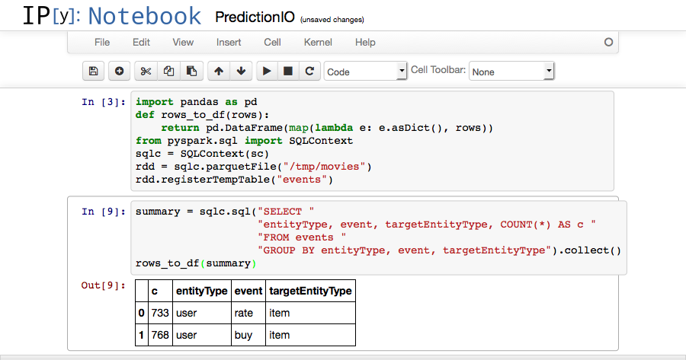Insert a cell below with plus icon
The image size is (686, 360).
coord(119,72)
